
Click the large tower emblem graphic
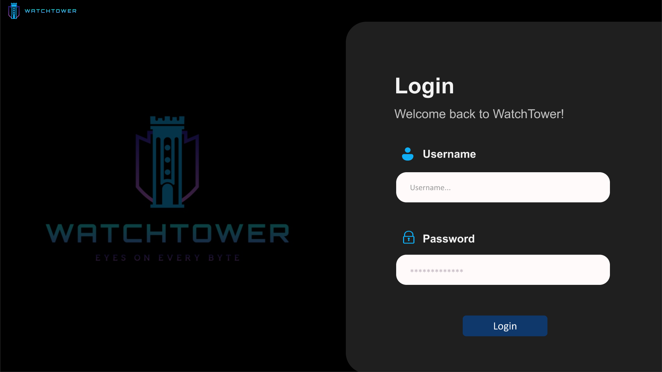(x=167, y=162)
